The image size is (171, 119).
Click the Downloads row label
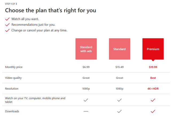pos(12,111)
